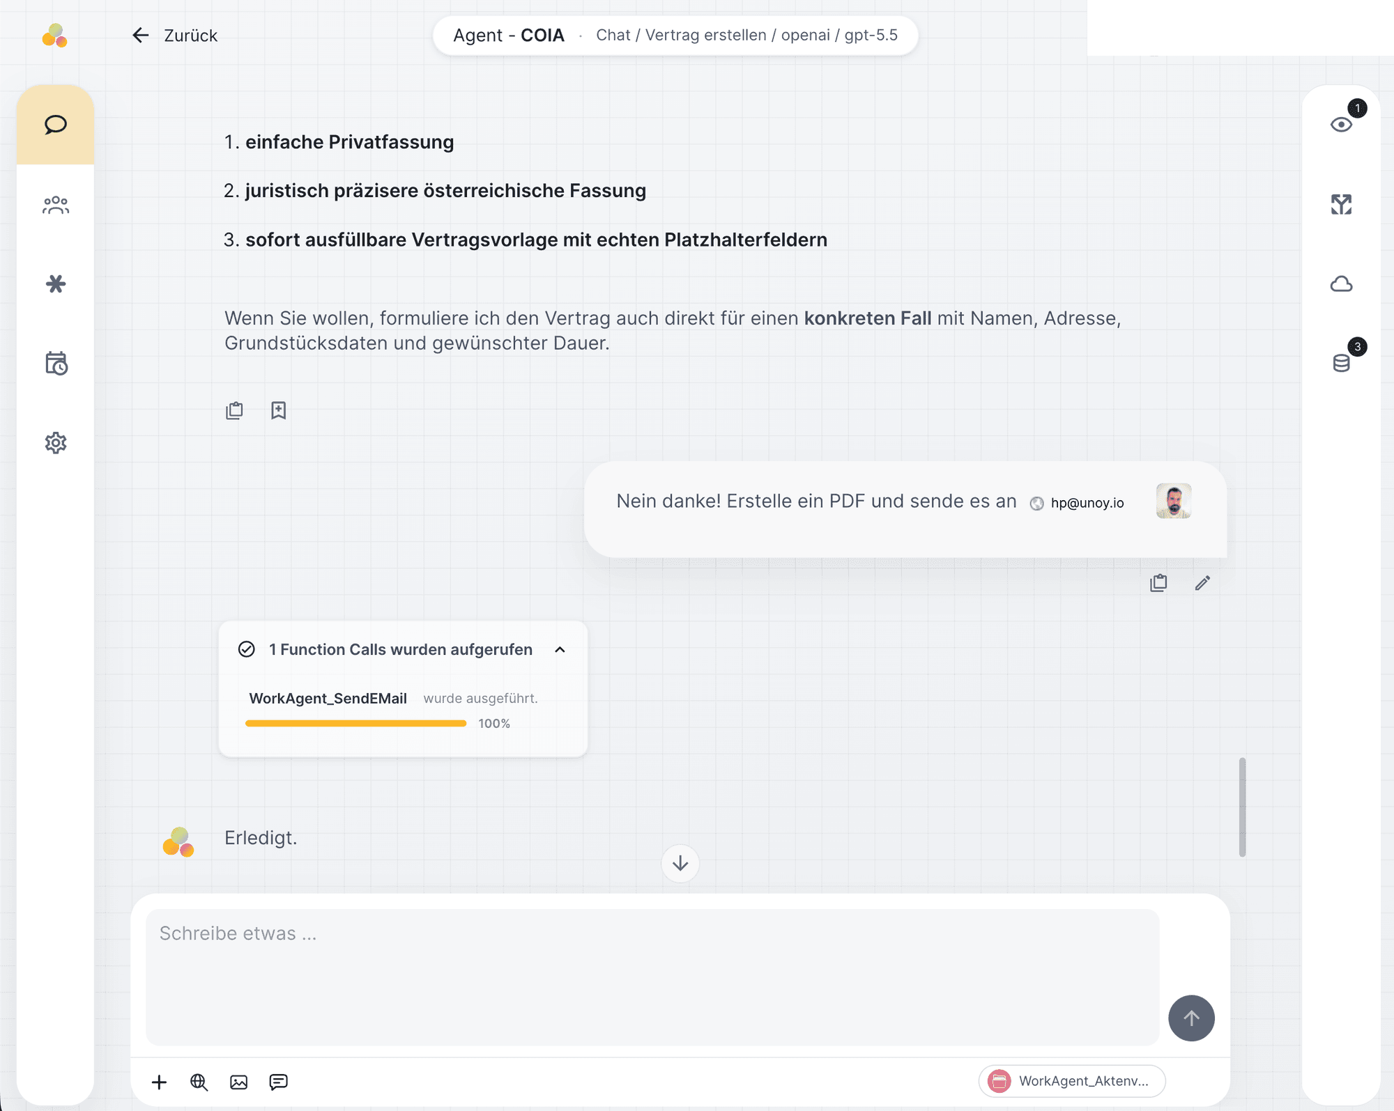The image size is (1394, 1111).
Task: Open the image attach icon
Action: click(238, 1082)
